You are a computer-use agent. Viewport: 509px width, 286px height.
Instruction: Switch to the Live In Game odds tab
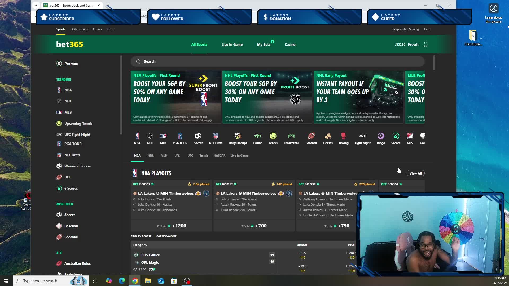click(239, 155)
